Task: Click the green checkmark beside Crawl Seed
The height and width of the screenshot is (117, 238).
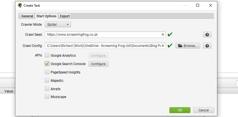Action: (x=170, y=35)
